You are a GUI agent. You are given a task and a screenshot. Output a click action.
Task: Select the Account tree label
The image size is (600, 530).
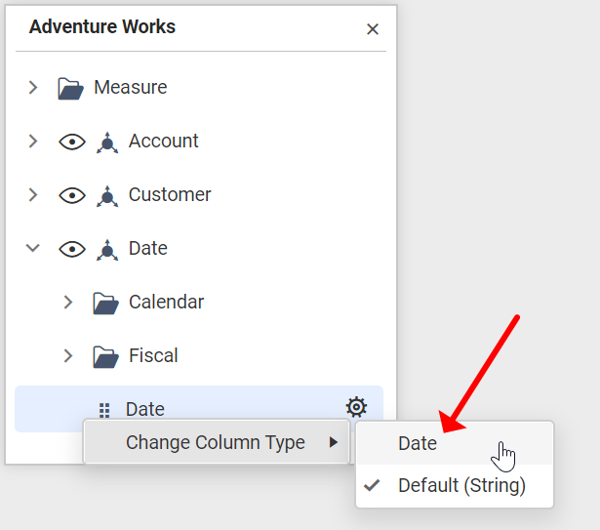[x=163, y=141]
